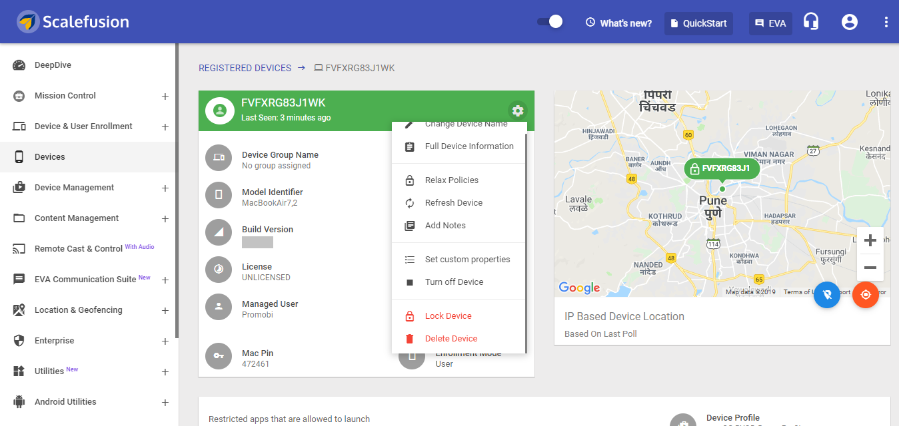899x426 pixels.
Task: Click the headset support icon
Action: [811, 22]
